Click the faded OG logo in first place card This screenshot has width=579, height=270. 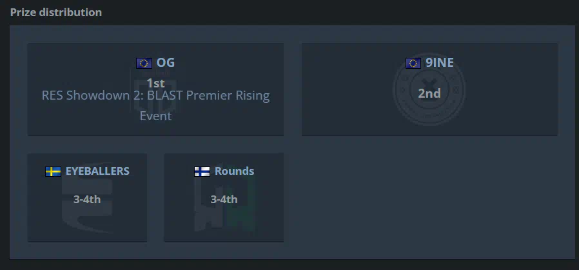(155, 89)
